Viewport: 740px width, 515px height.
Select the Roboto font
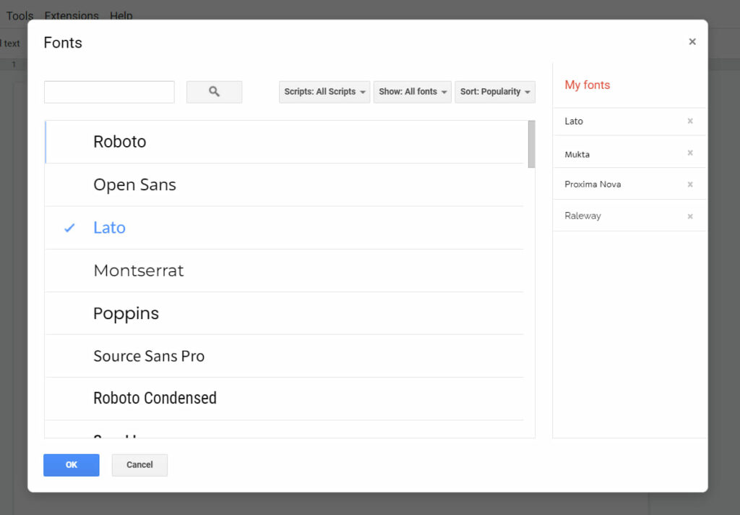coord(285,142)
